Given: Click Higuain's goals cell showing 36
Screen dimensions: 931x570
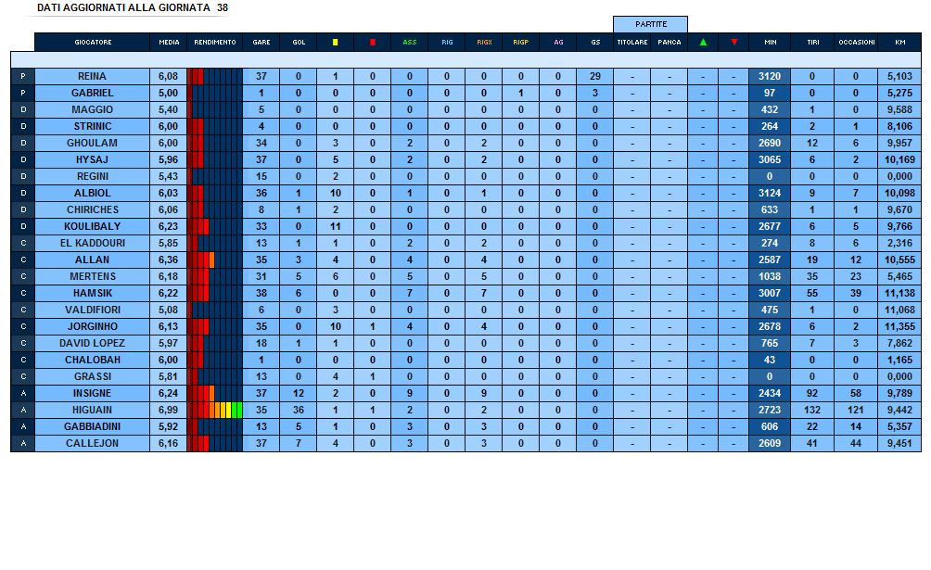Looking at the screenshot, I should (x=298, y=410).
